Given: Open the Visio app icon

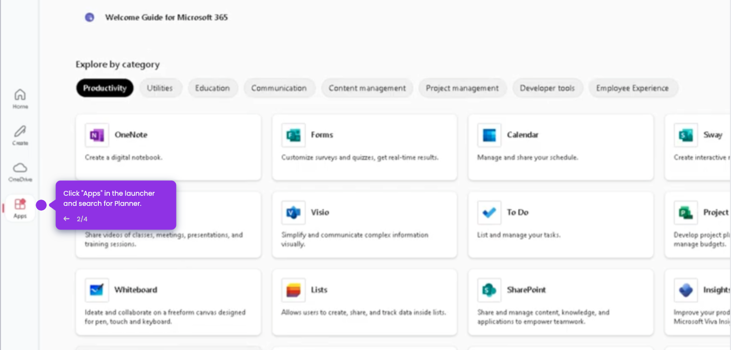Looking at the screenshot, I should coord(293,213).
